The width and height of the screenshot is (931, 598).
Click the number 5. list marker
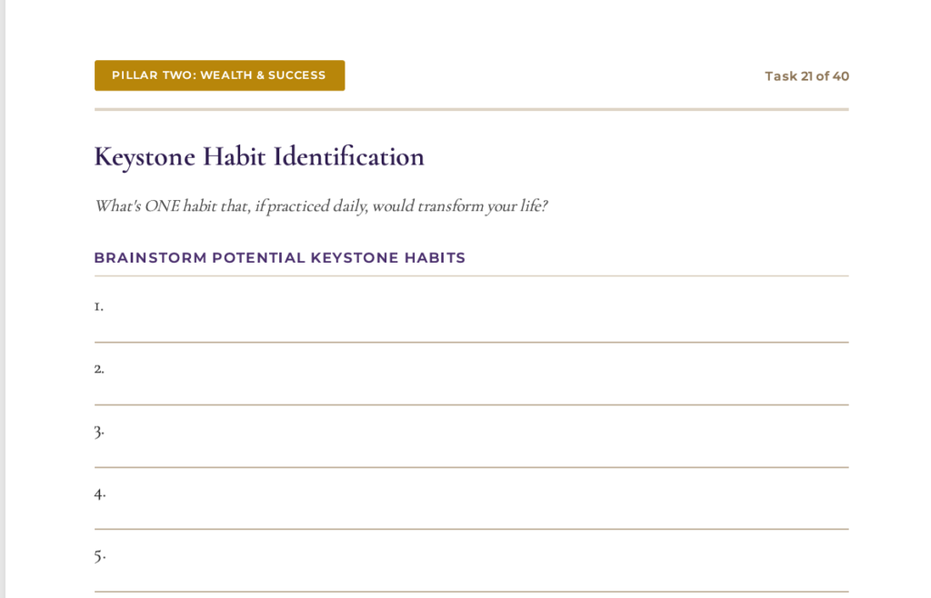(x=99, y=554)
